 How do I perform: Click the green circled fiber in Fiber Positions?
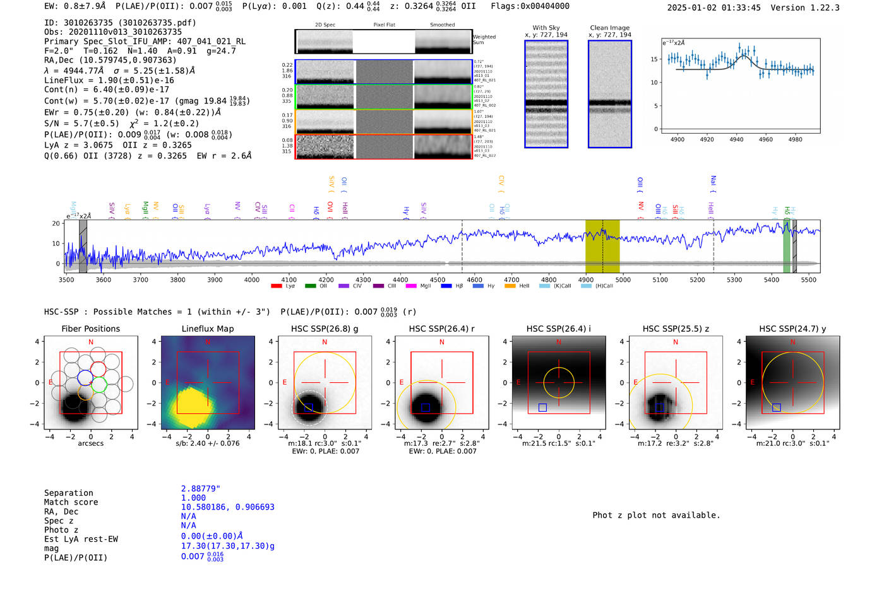[99, 385]
